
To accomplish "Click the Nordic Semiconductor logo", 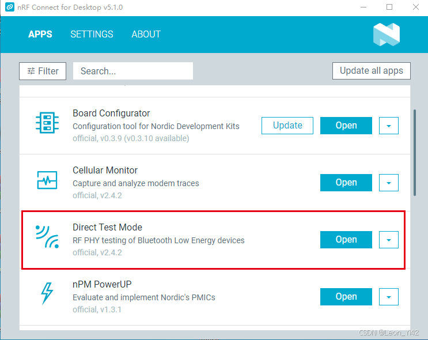I will pos(387,35).
